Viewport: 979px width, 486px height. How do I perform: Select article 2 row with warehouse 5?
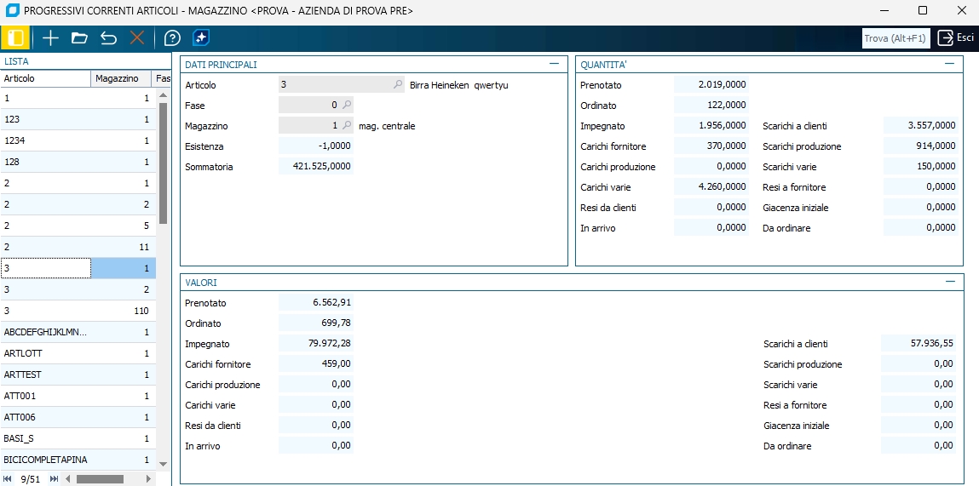[78, 226]
